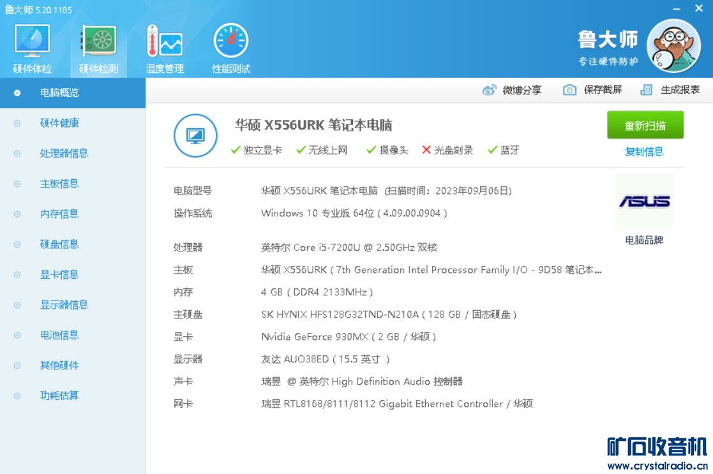Image resolution: width=713 pixels, height=474 pixels.
Task: Click the 友达 AUO38ED display value
Action: coord(325,359)
